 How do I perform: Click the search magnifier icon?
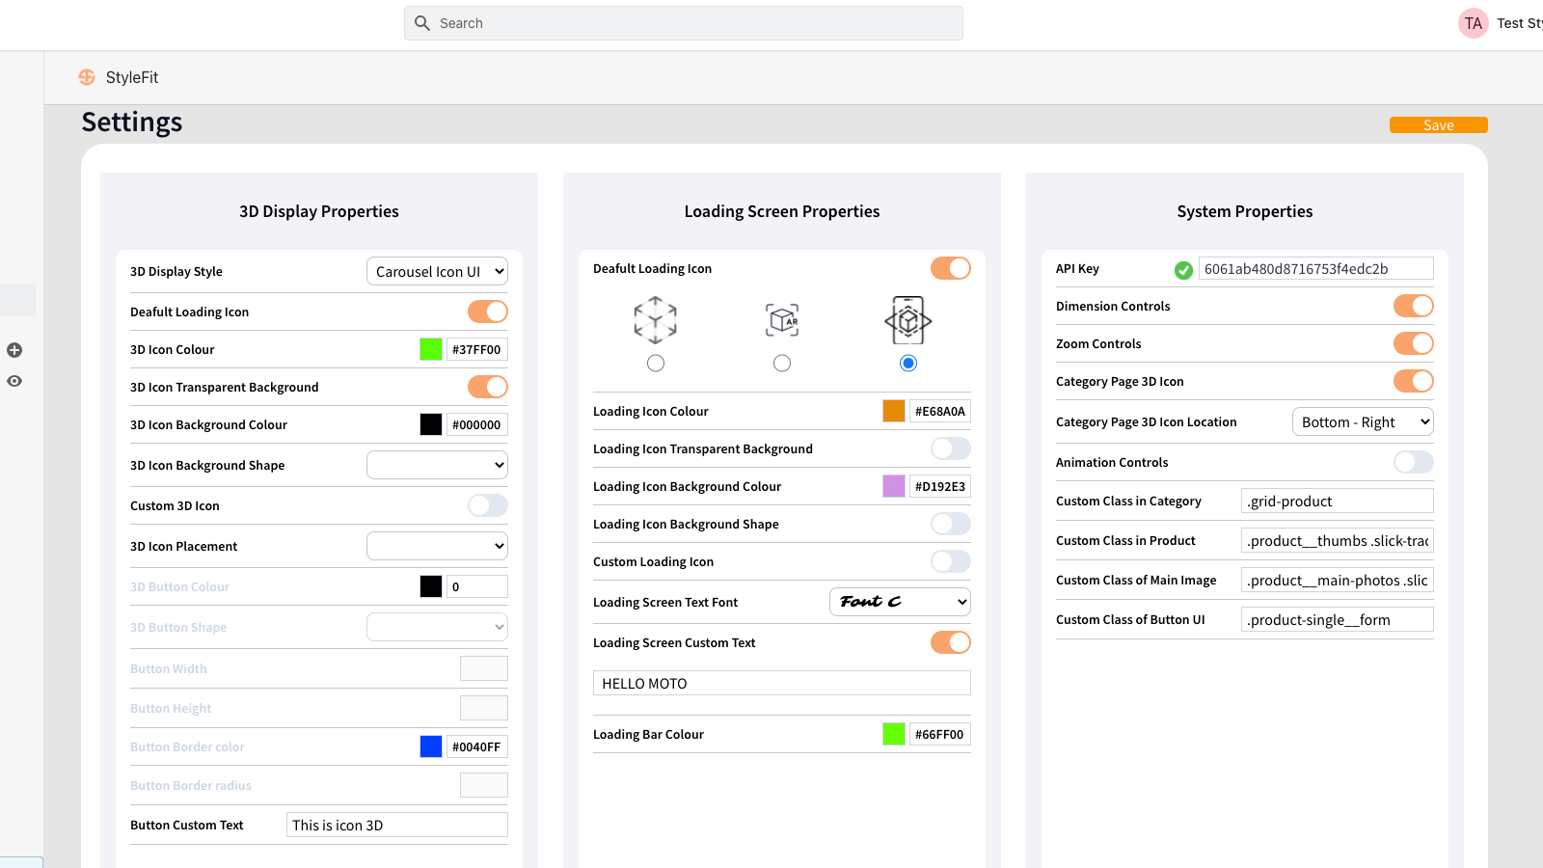click(422, 23)
